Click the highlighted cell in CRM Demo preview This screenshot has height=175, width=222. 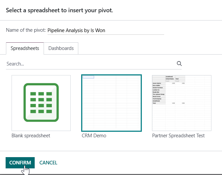88,77
